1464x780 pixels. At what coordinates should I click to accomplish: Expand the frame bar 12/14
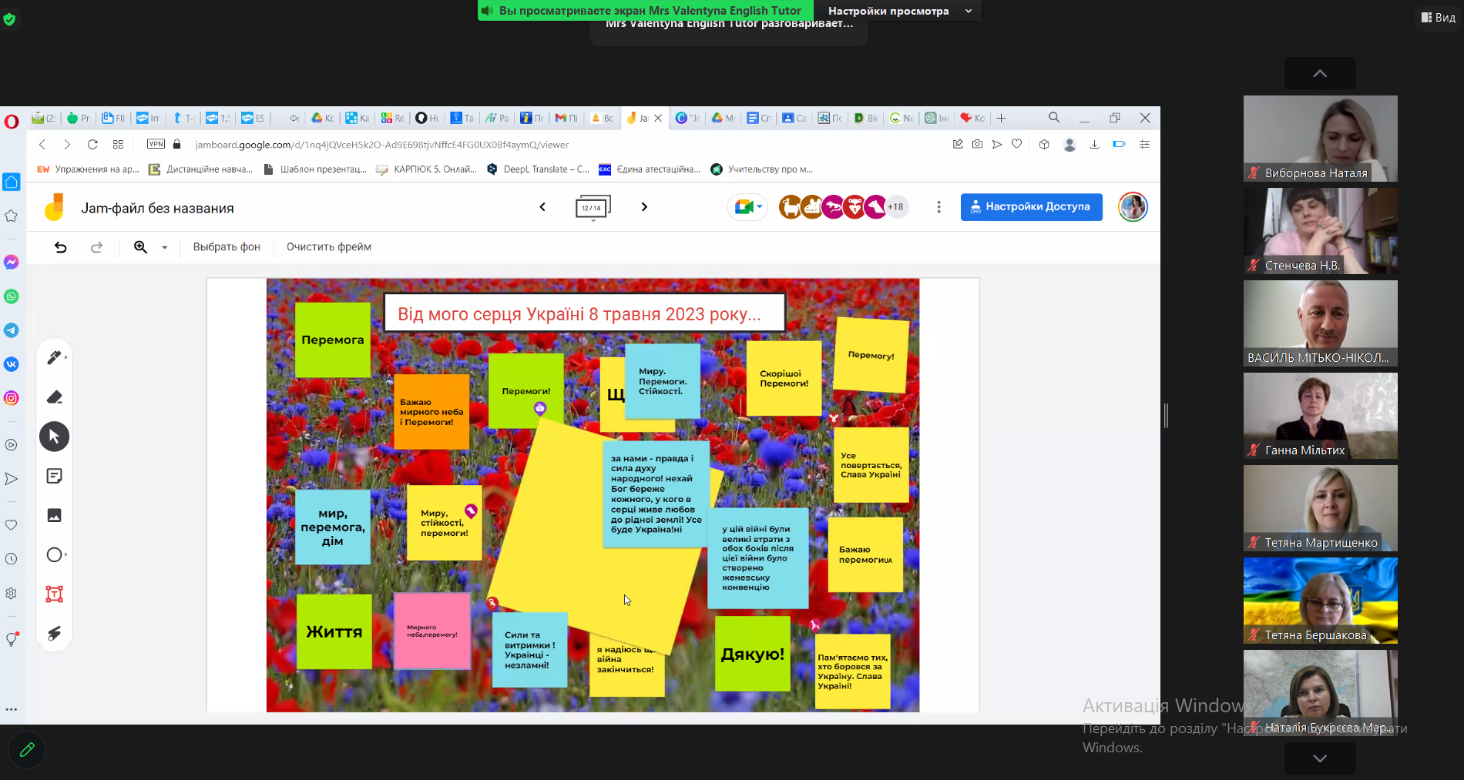pos(593,208)
